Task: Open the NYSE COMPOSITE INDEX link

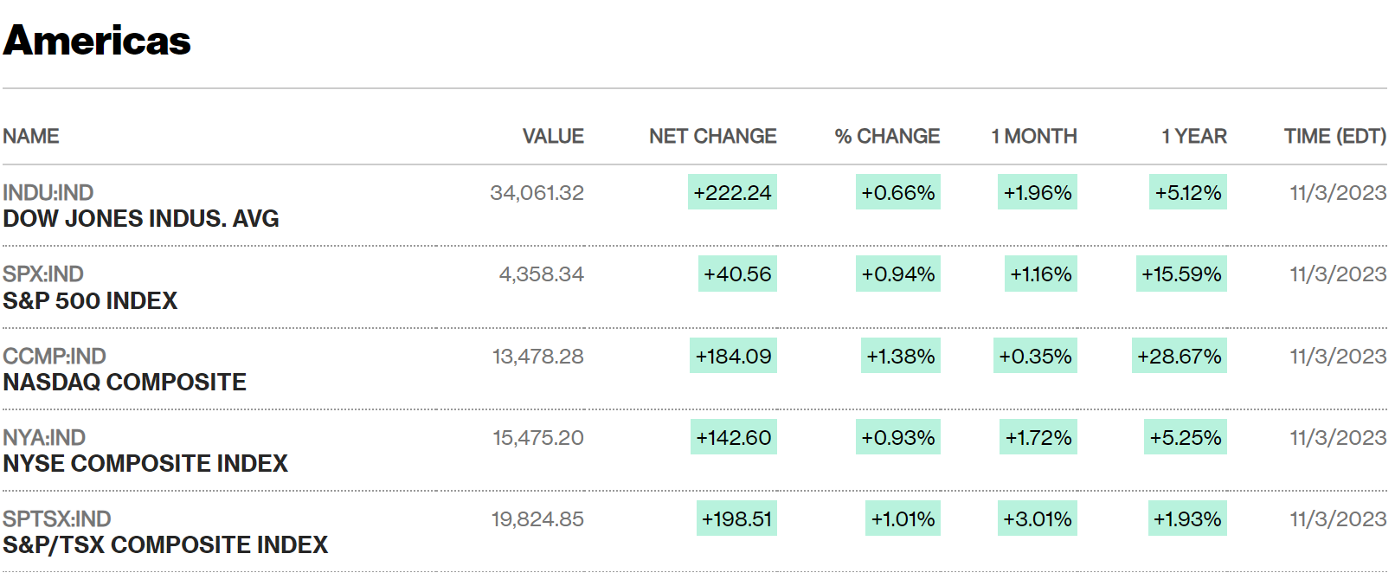Action: [145, 464]
